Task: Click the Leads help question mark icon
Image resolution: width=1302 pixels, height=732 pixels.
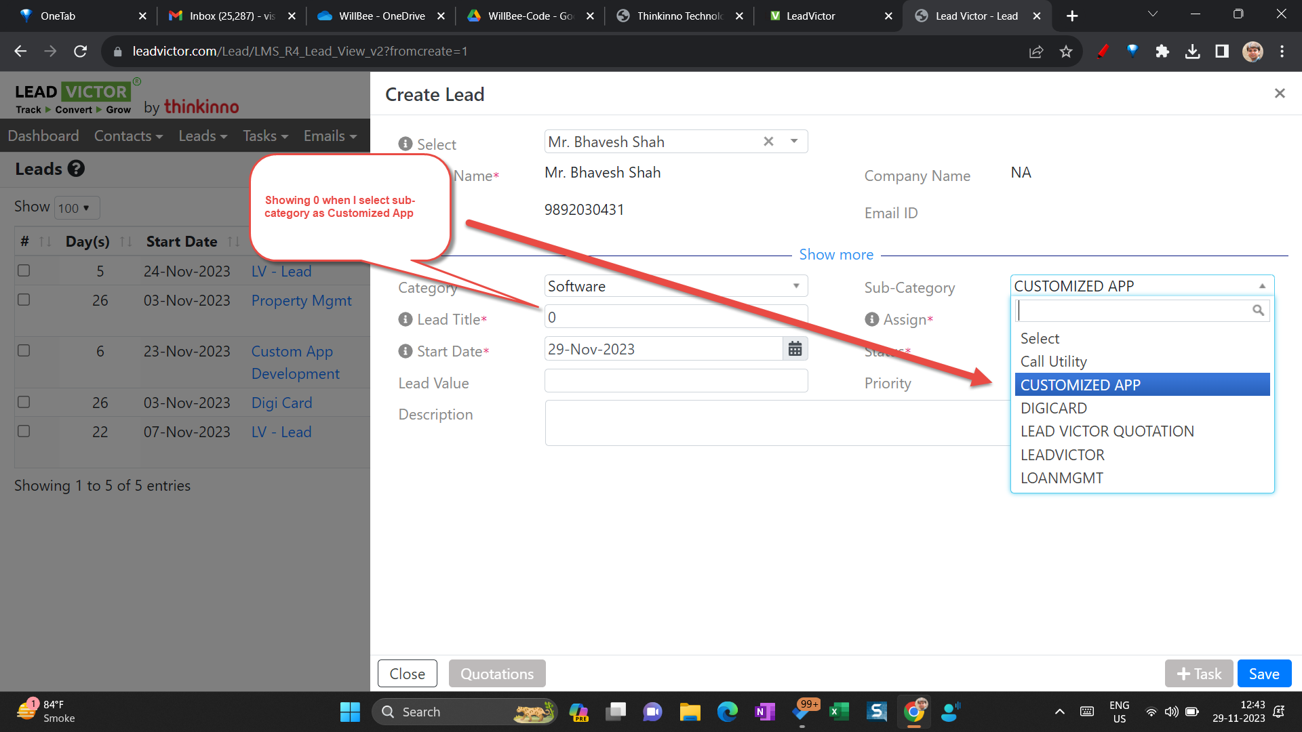Action: click(x=77, y=169)
